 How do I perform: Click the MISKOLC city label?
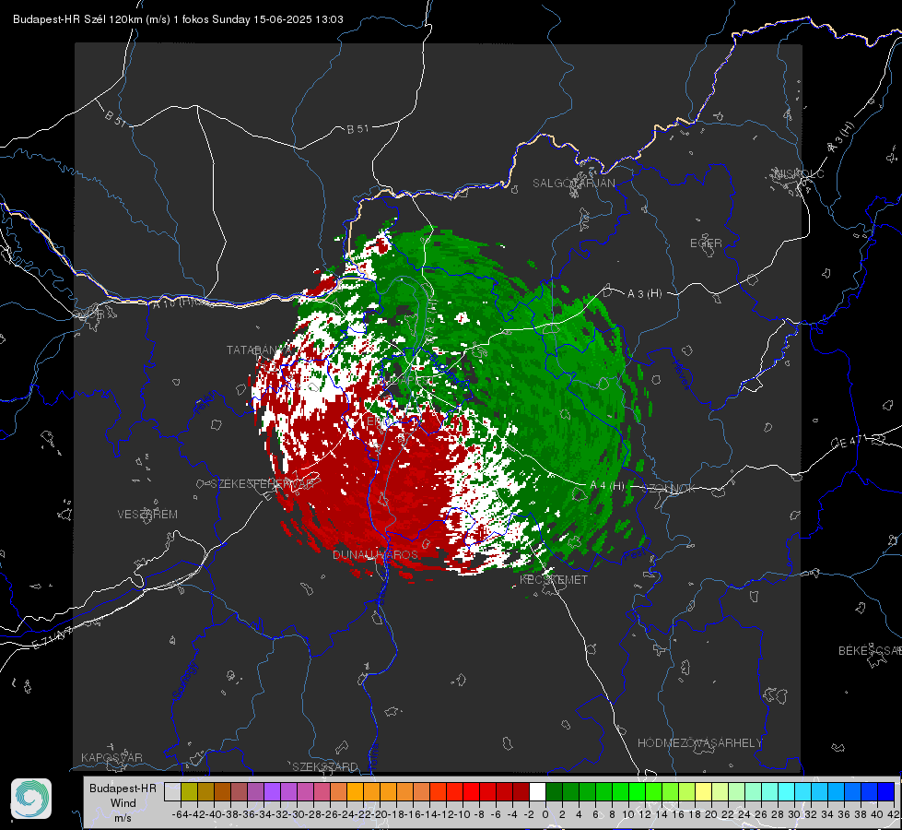click(799, 173)
